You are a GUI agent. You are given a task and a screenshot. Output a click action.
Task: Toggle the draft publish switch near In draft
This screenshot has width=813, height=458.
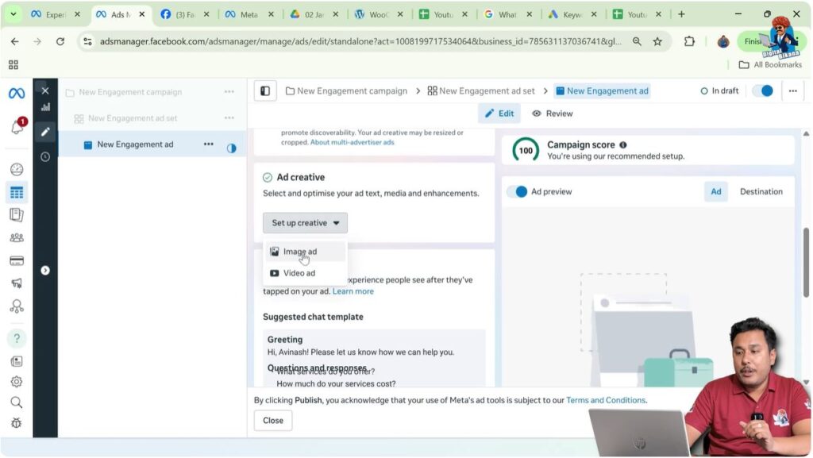[x=762, y=90]
